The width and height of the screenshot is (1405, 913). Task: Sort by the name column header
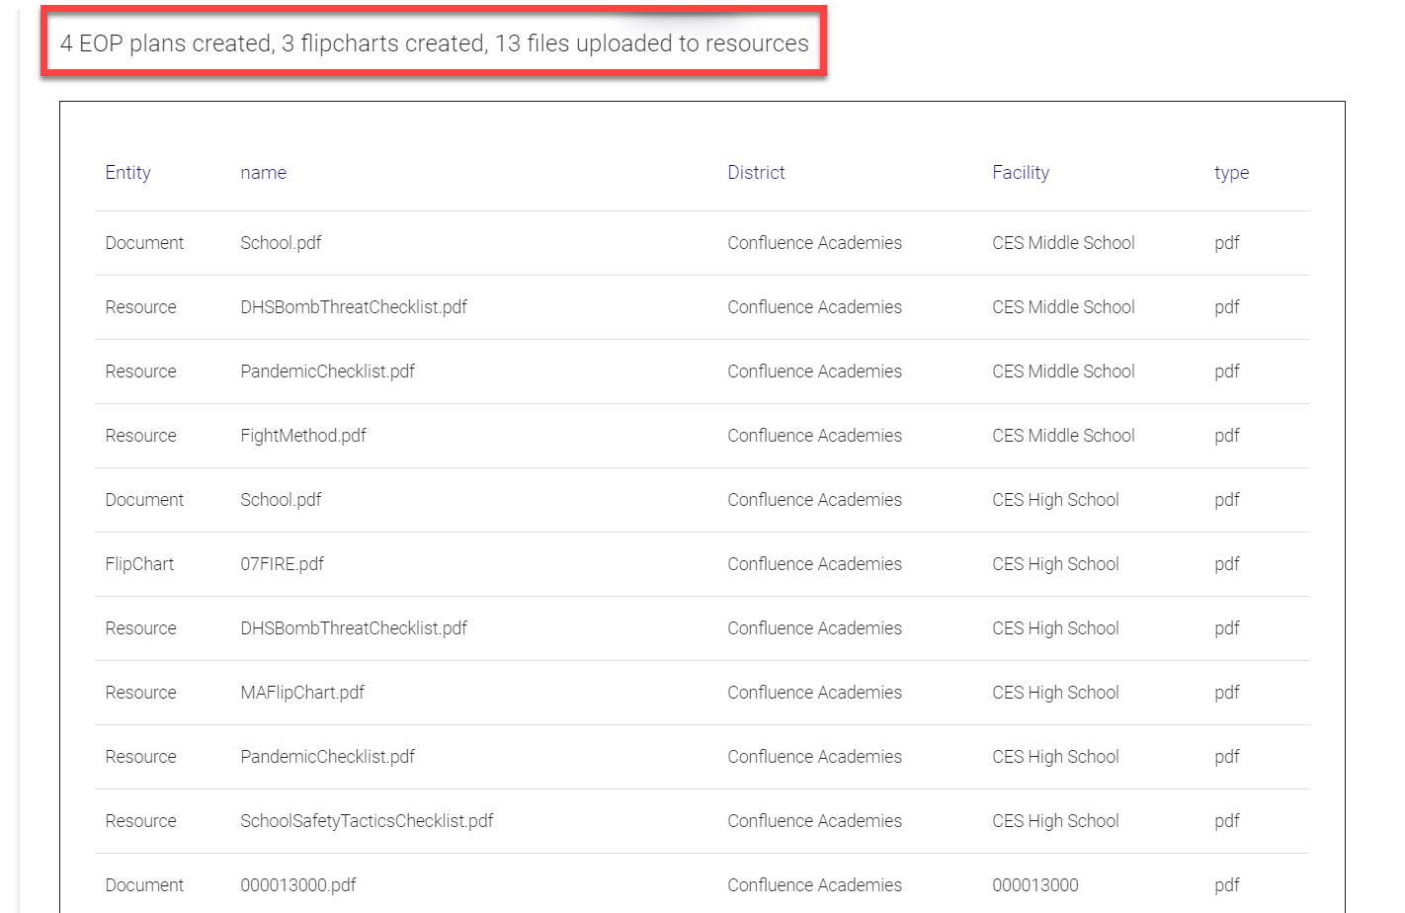point(263,173)
